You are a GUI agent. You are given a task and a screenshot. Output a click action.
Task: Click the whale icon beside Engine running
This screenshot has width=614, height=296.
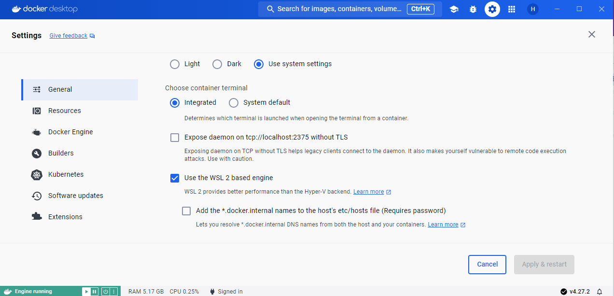coord(8,292)
